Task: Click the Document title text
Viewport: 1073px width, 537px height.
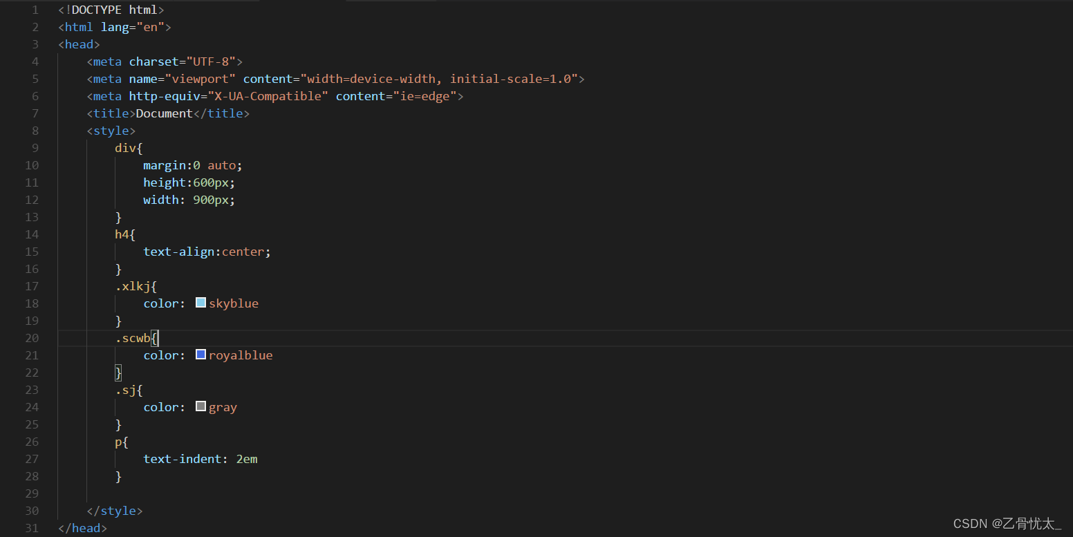Action: click(164, 113)
